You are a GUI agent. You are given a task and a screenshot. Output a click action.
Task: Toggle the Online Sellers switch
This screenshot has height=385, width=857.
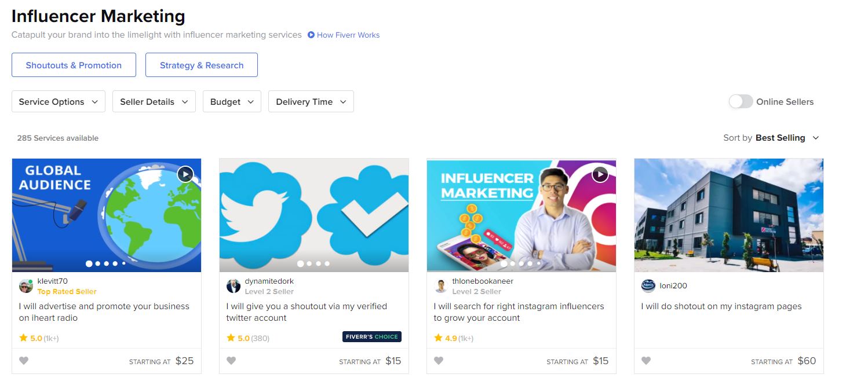click(741, 102)
